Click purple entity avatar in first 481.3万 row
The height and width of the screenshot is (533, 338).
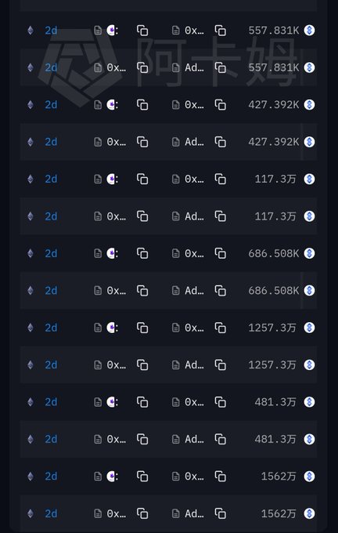111,402
